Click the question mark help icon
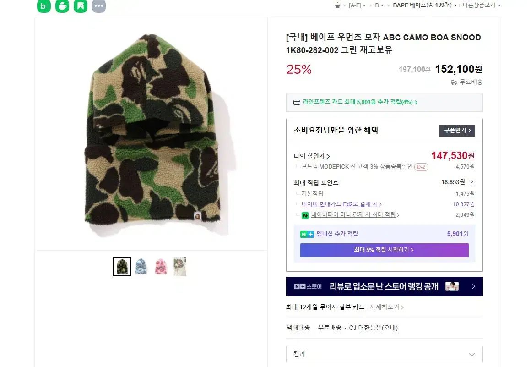Image resolution: width=531 pixels, height=367 pixels. click(x=471, y=182)
